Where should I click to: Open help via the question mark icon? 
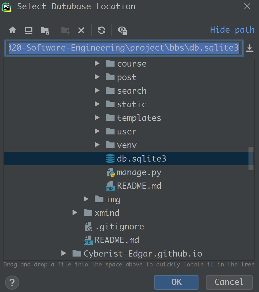[12, 282]
